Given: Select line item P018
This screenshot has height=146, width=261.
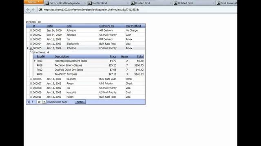Looking at the screenshot, I should pyautogui.click(x=40, y=65).
